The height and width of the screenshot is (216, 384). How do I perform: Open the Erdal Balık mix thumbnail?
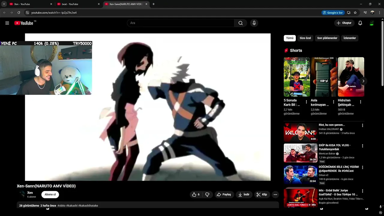(x=301, y=197)
